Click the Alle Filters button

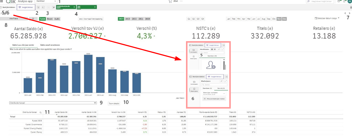13,19
